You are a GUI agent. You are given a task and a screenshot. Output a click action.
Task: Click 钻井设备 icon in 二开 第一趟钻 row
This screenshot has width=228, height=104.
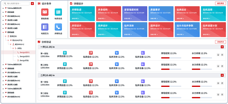pyautogui.click(x=143, y=81)
